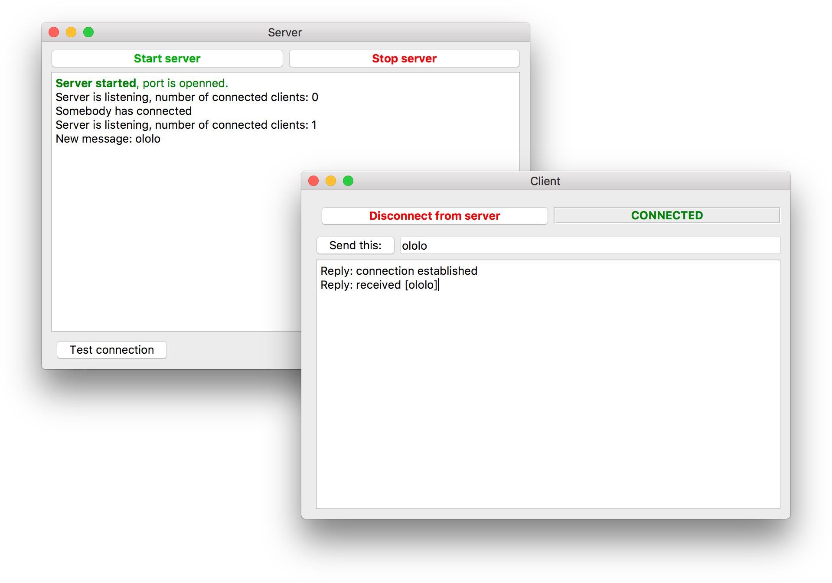Screen dimensions: 832x583
Task: Stop the server with Stop server button
Action: tap(404, 59)
